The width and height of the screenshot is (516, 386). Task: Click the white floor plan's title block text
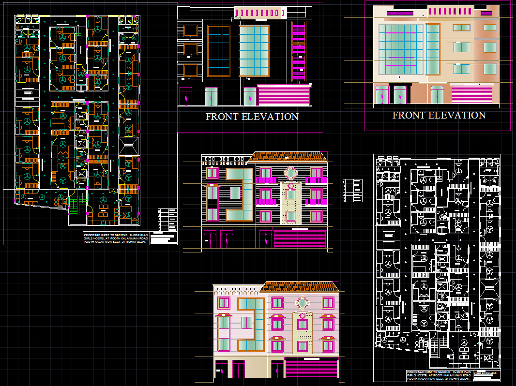[439, 375]
